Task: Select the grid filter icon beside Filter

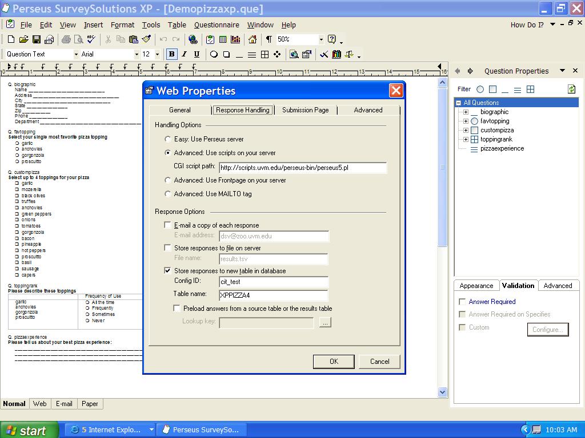Action: click(x=530, y=90)
